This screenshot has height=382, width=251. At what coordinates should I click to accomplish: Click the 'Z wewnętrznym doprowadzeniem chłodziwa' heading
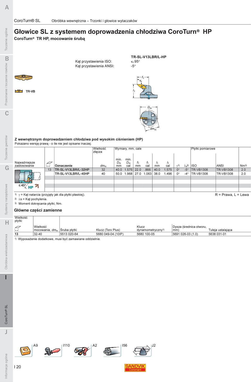pos(79,139)
